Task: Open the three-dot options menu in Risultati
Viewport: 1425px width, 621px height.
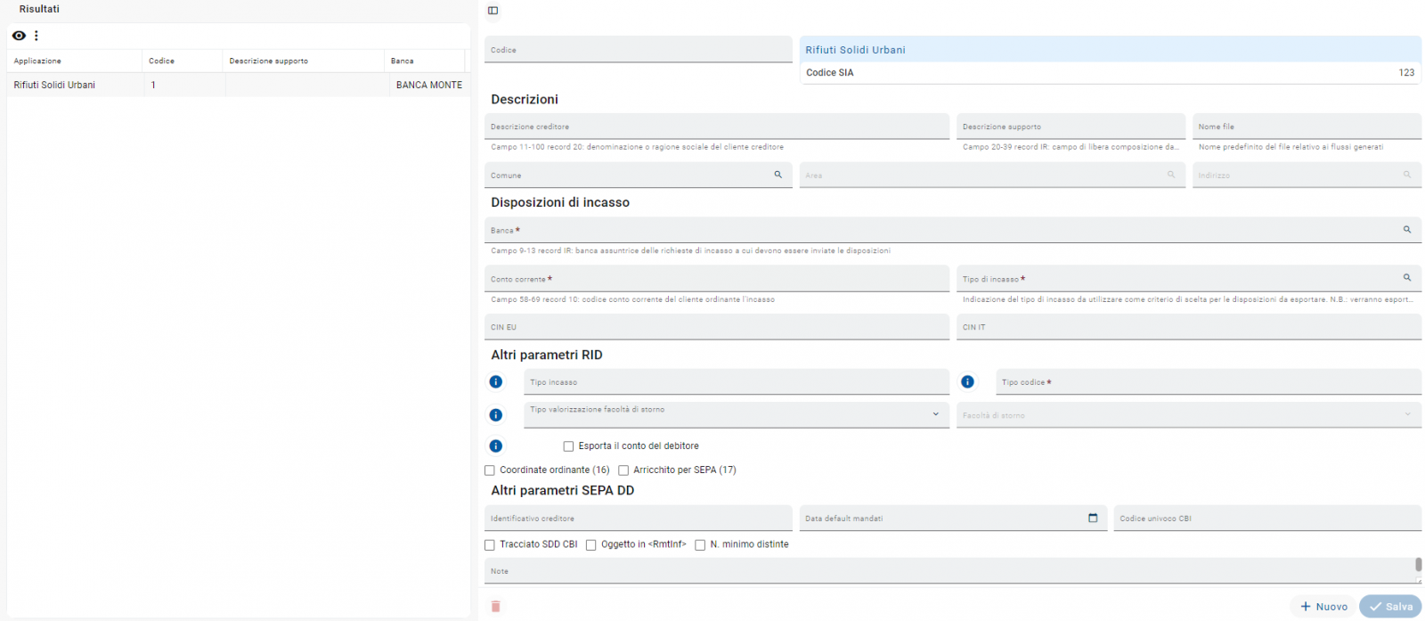Action: 37,36
